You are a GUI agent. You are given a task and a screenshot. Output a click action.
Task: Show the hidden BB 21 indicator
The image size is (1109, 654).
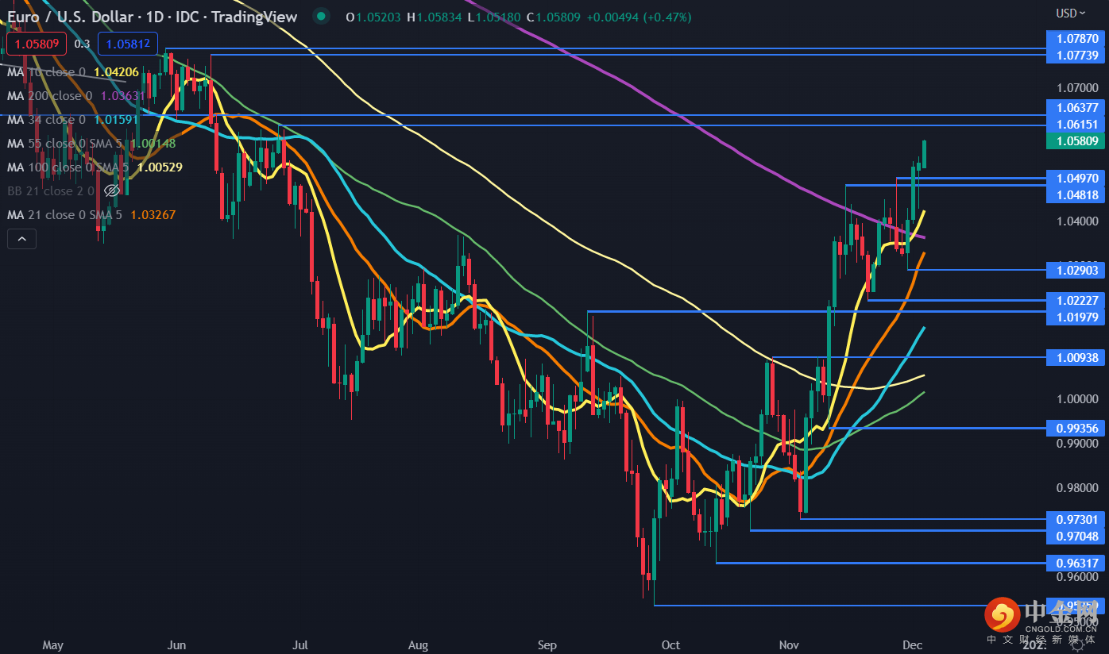(112, 190)
